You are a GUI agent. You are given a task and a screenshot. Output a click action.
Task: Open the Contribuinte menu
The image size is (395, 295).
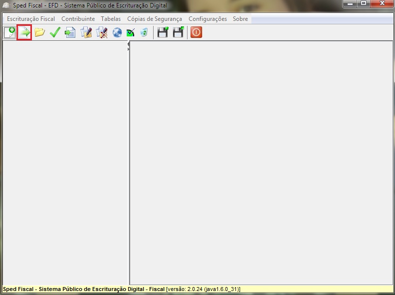click(78, 19)
